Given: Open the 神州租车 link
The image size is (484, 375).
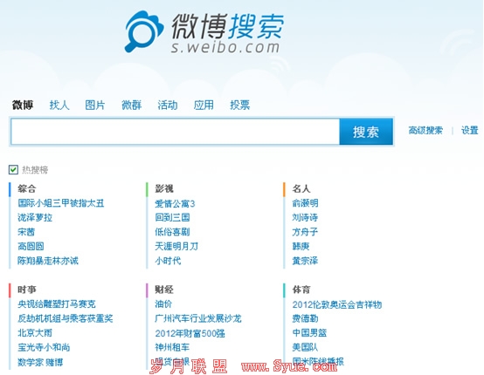Looking at the screenshot, I should pyautogui.click(x=172, y=347).
